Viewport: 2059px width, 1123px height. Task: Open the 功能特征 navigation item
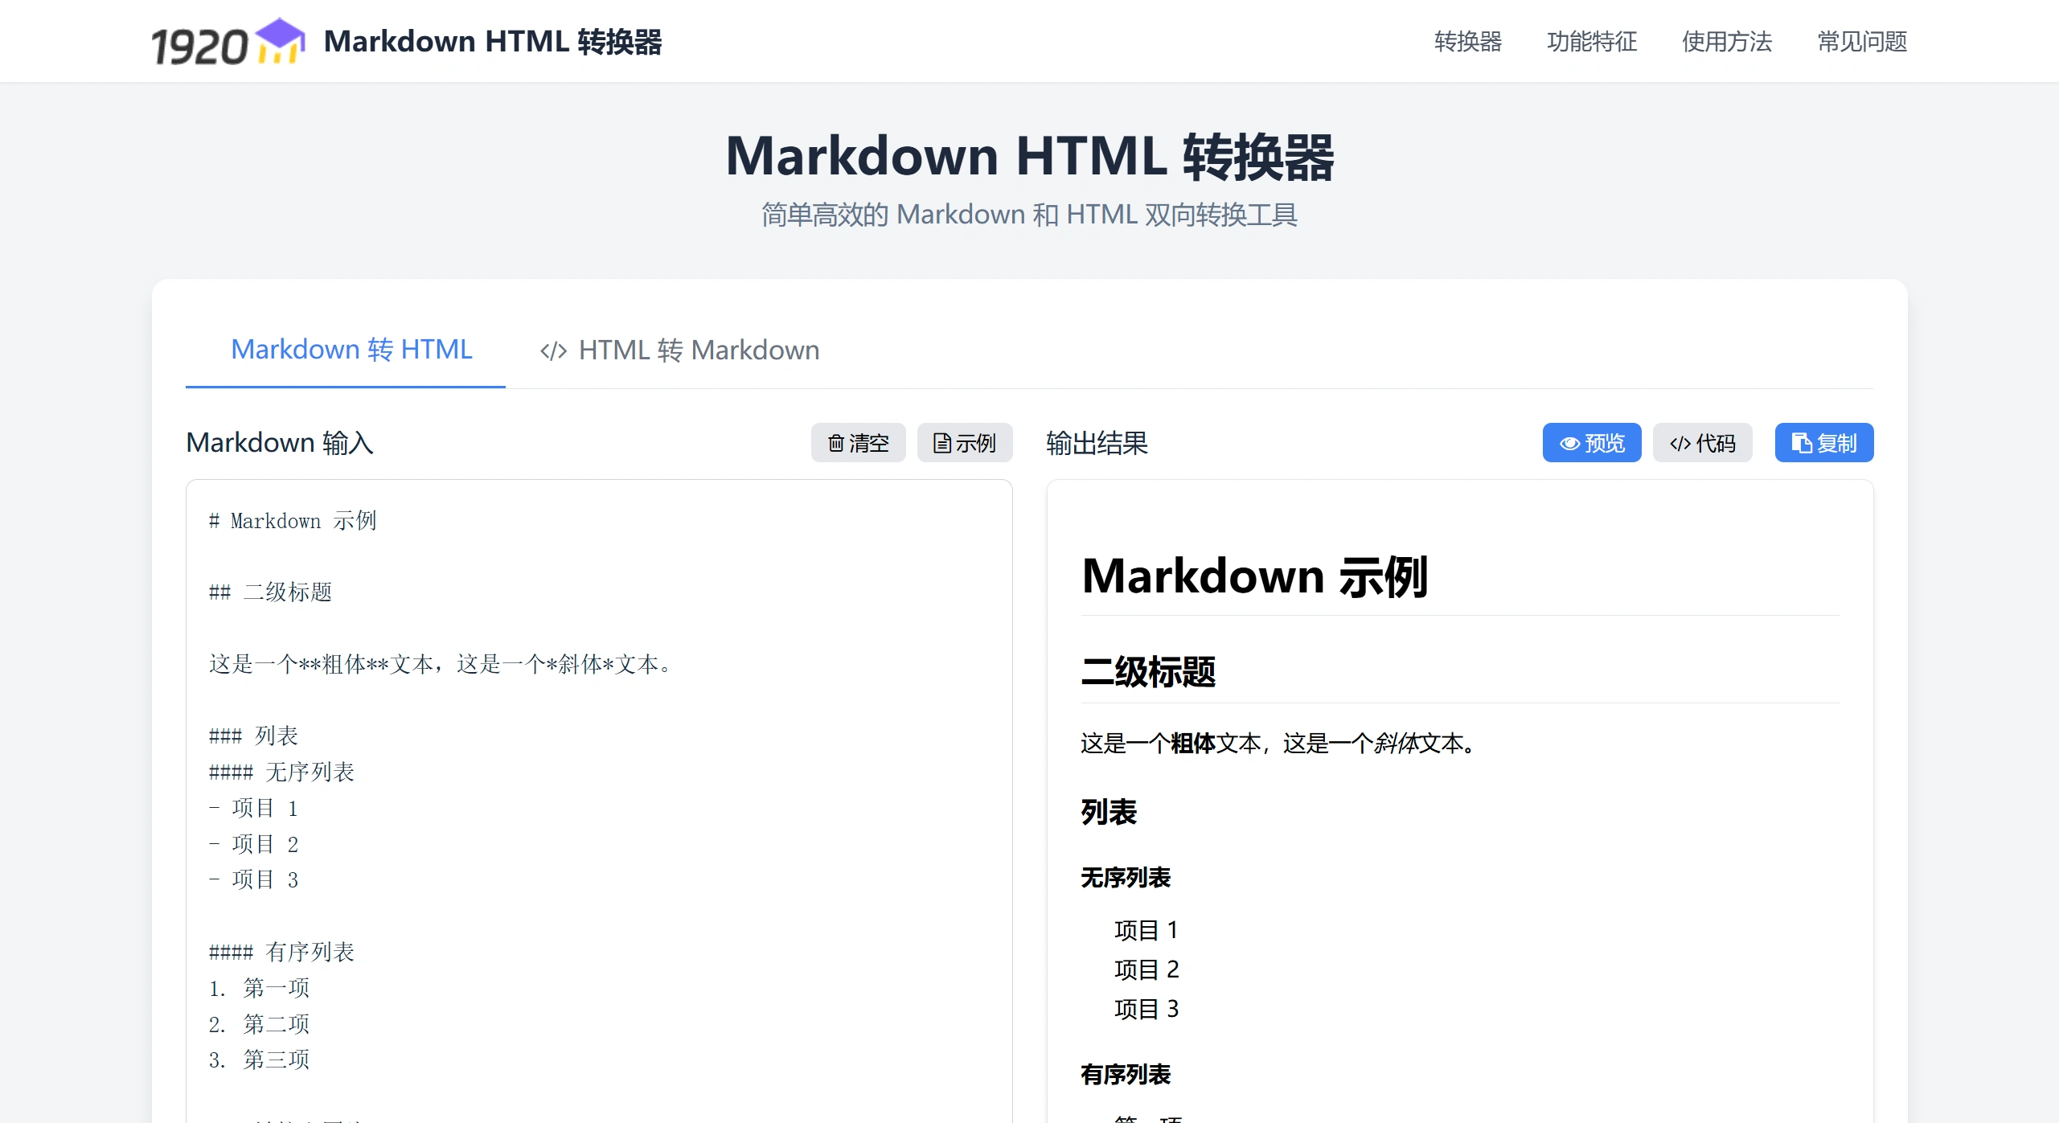point(1592,41)
